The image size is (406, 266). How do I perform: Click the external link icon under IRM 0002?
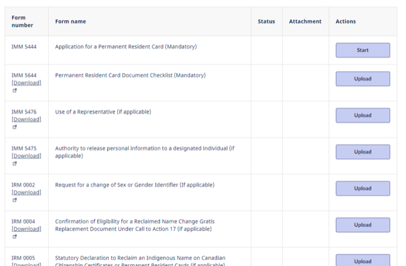point(14,200)
